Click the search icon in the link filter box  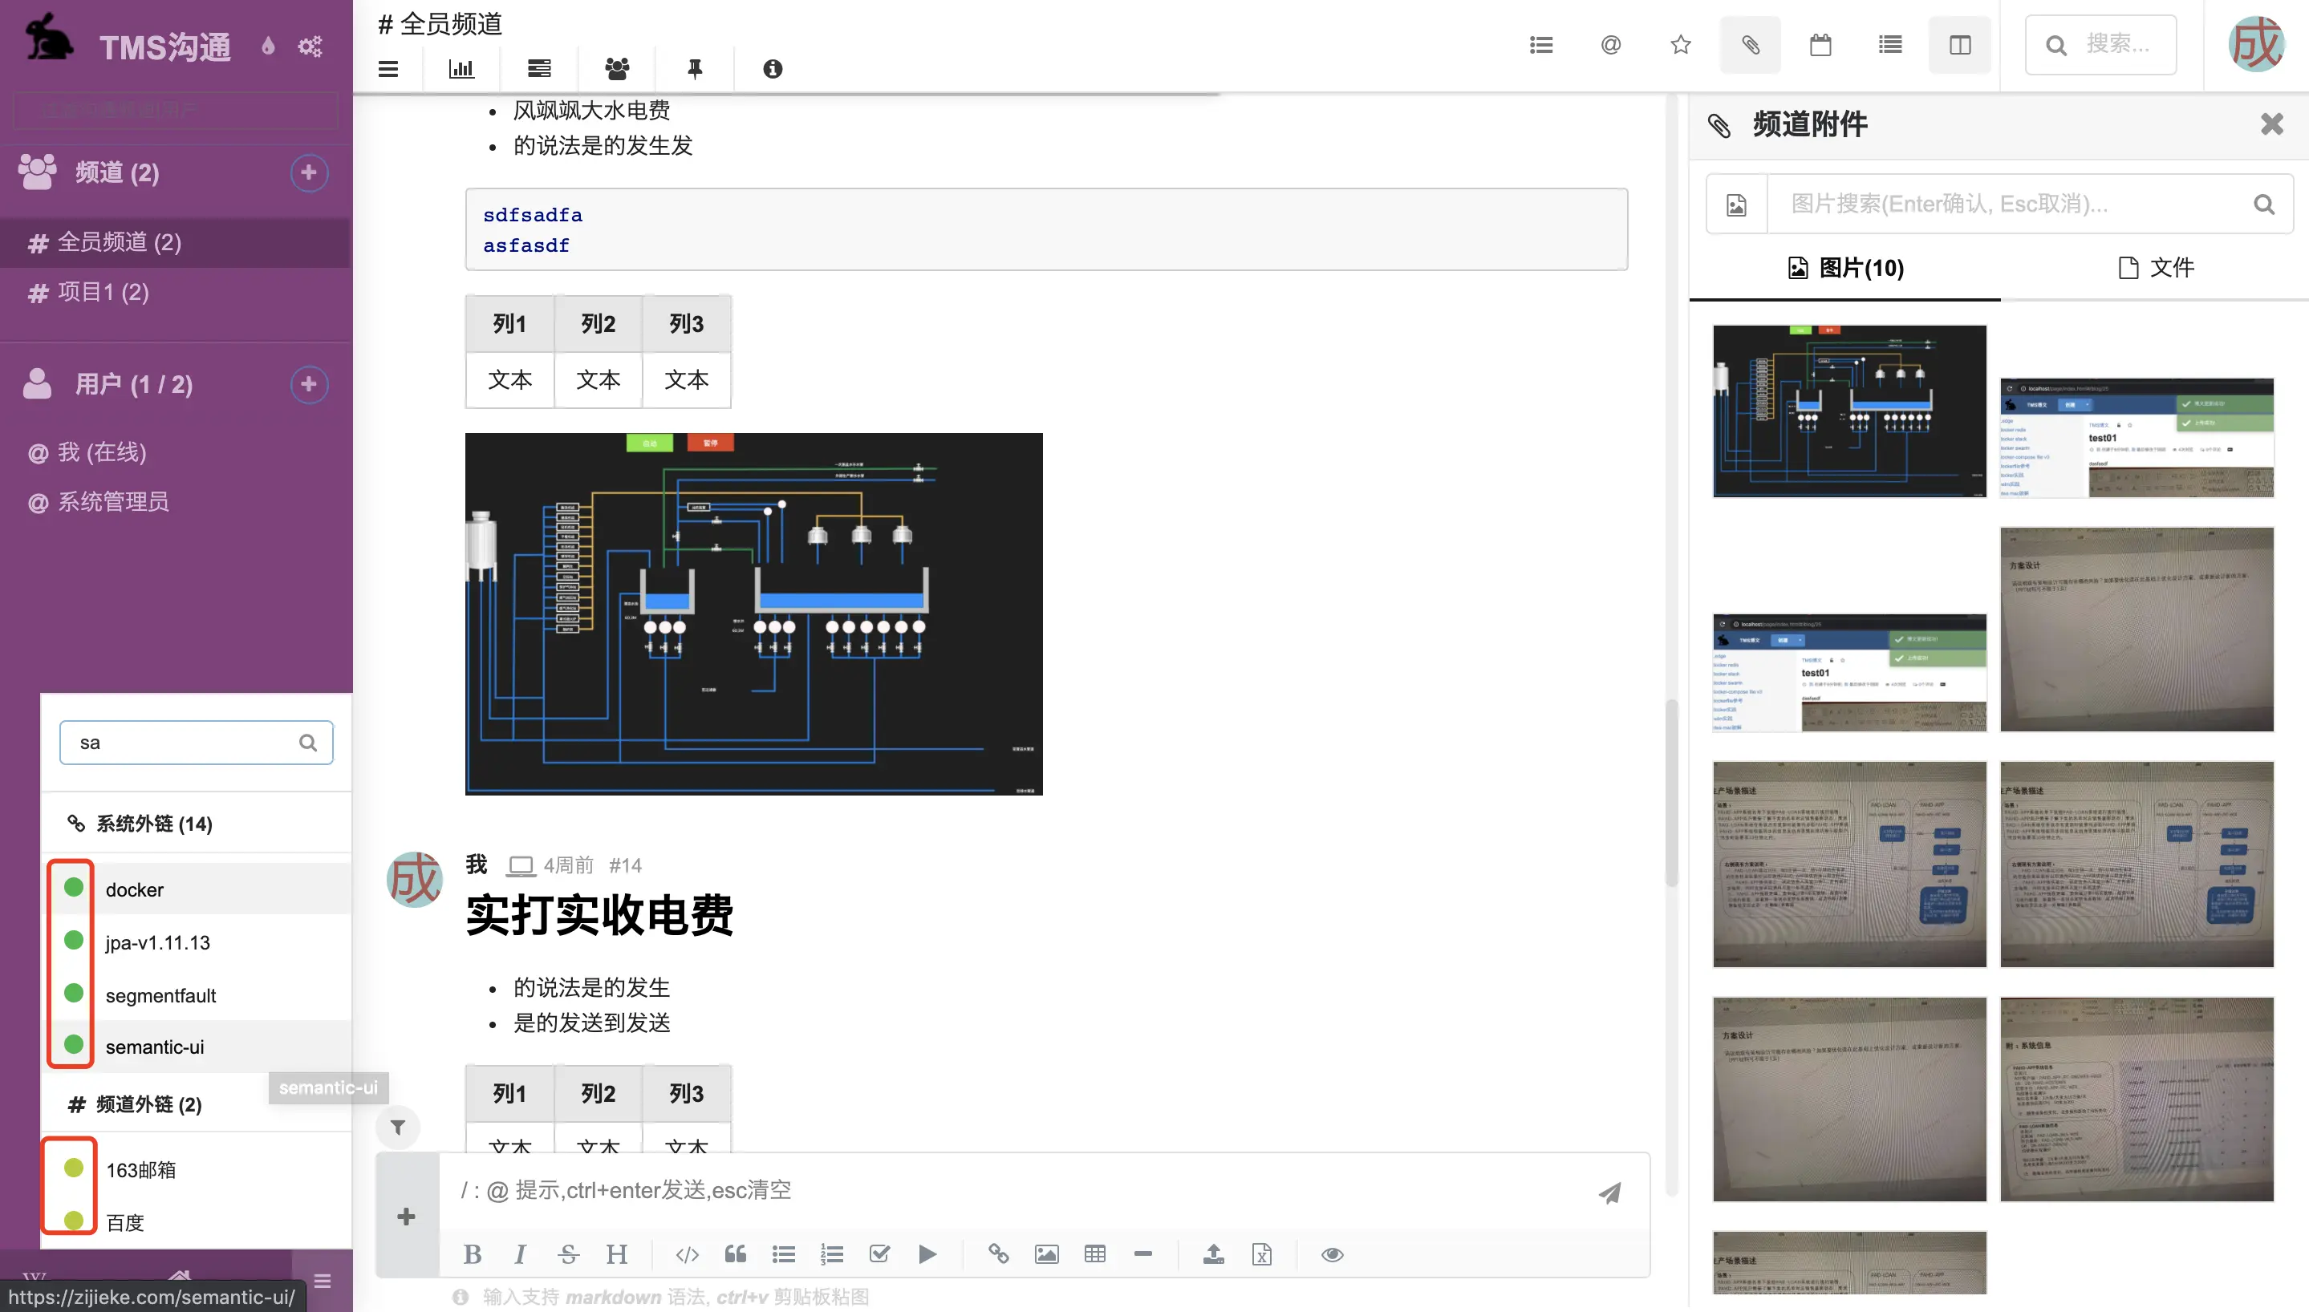point(307,743)
